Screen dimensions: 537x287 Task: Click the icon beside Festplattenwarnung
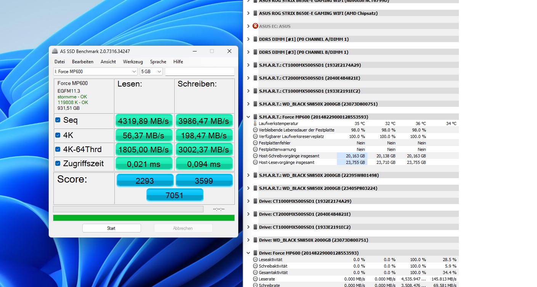pyautogui.click(x=255, y=149)
